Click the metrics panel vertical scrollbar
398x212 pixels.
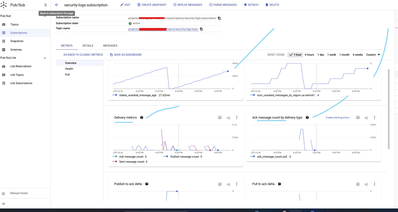click(389, 109)
